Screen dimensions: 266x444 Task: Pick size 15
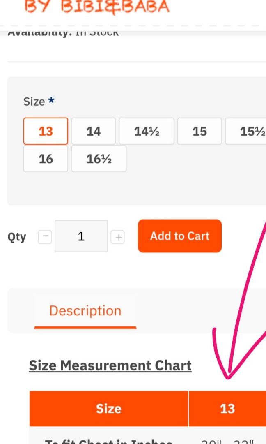point(199,131)
